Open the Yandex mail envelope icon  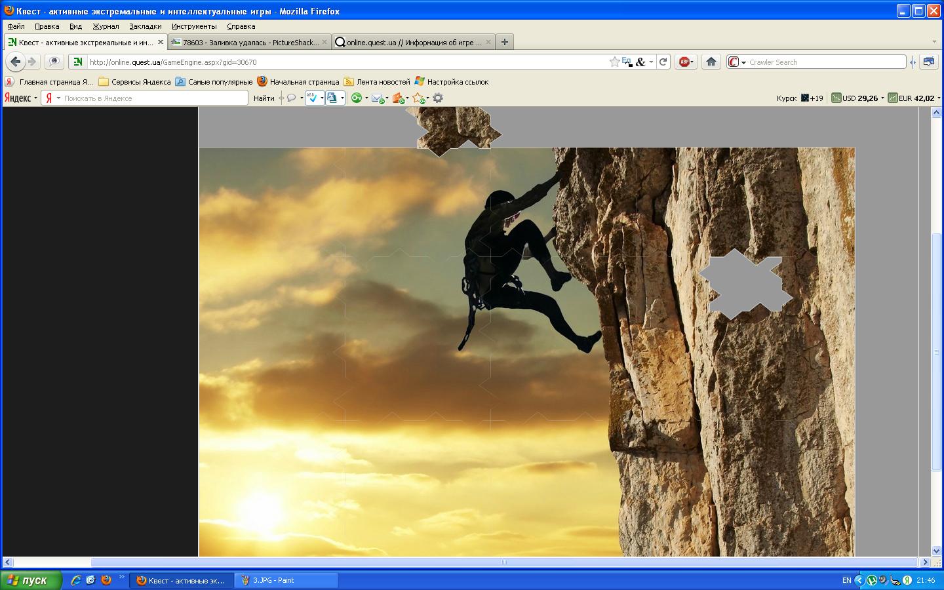tap(377, 98)
